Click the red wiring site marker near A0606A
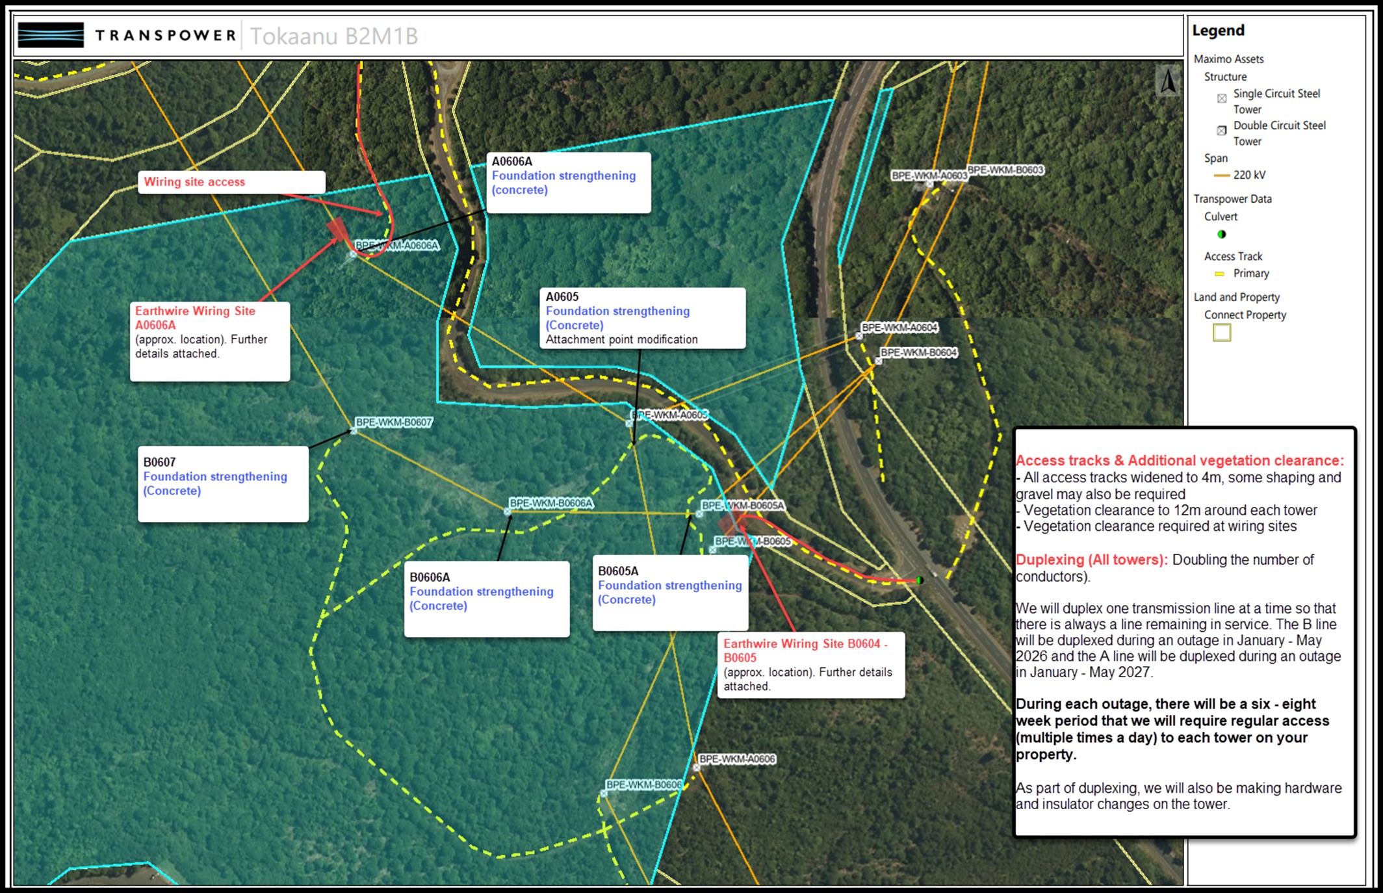This screenshot has width=1383, height=893. (x=337, y=229)
